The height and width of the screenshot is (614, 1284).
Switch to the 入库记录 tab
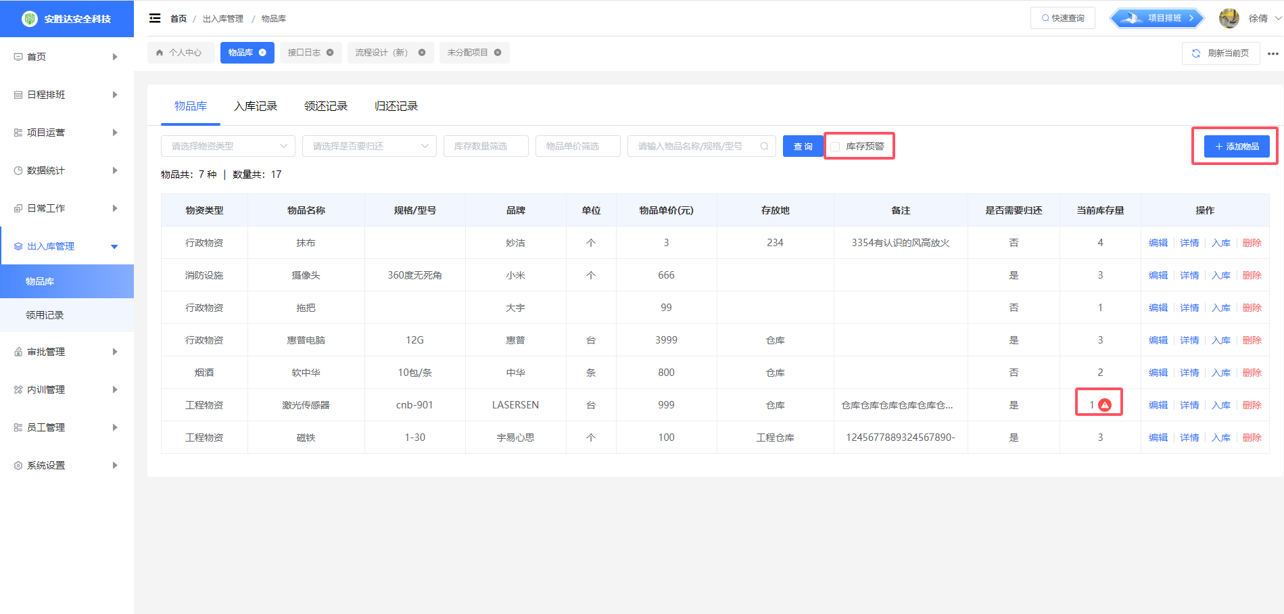pyautogui.click(x=256, y=106)
